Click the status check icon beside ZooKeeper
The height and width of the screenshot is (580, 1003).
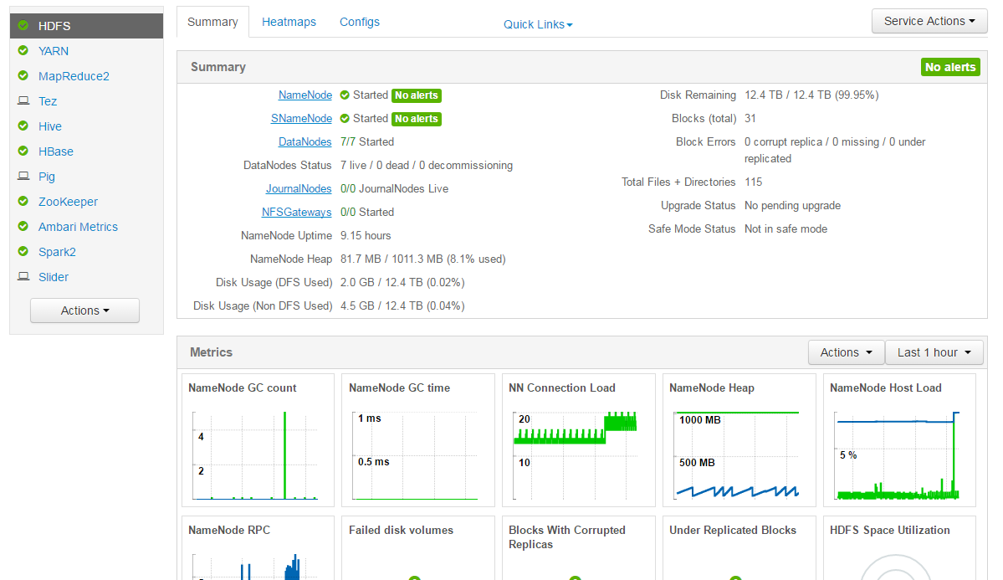tap(23, 201)
